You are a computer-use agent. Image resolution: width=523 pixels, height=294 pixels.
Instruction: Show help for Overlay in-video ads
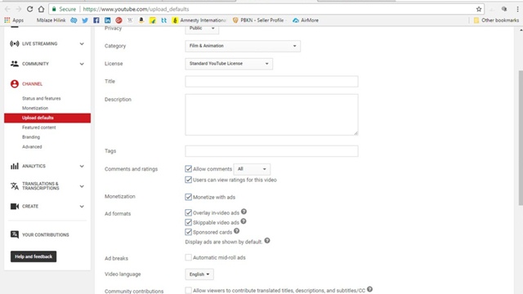tap(244, 212)
